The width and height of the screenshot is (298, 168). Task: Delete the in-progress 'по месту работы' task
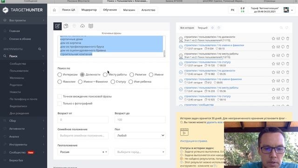288,56
